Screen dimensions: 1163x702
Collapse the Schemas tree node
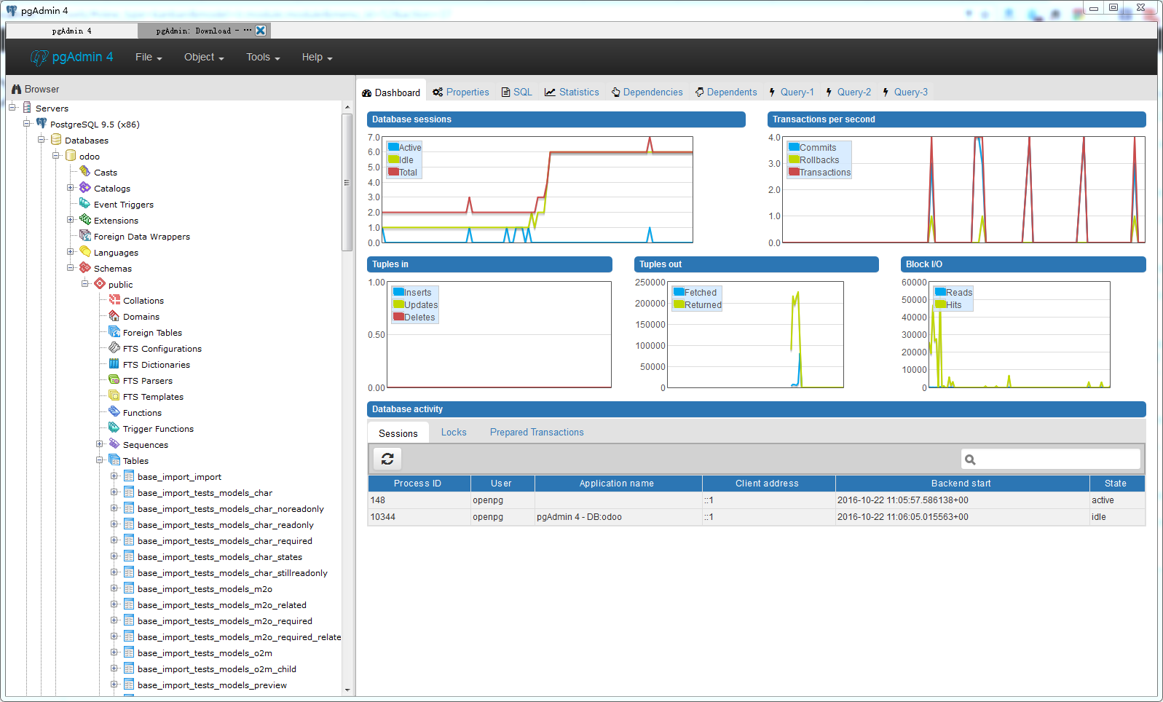pos(71,268)
